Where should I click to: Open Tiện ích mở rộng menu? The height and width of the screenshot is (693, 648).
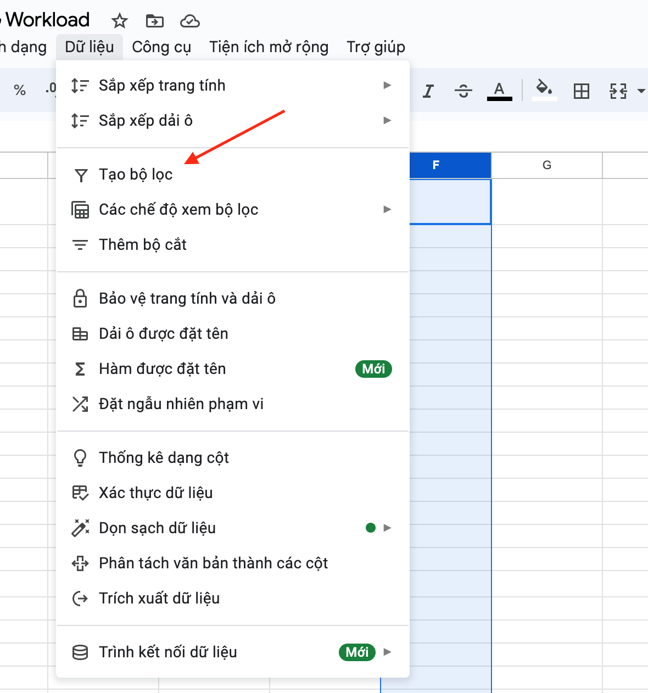pyautogui.click(x=269, y=47)
